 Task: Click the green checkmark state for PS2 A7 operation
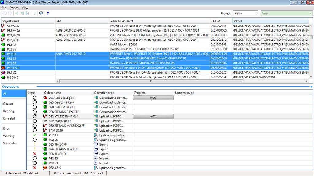pos(35,135)
